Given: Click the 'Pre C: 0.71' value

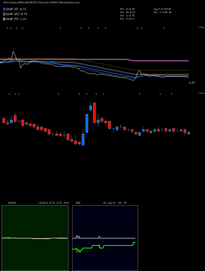Looking at the screenshot, I should 128,19.
